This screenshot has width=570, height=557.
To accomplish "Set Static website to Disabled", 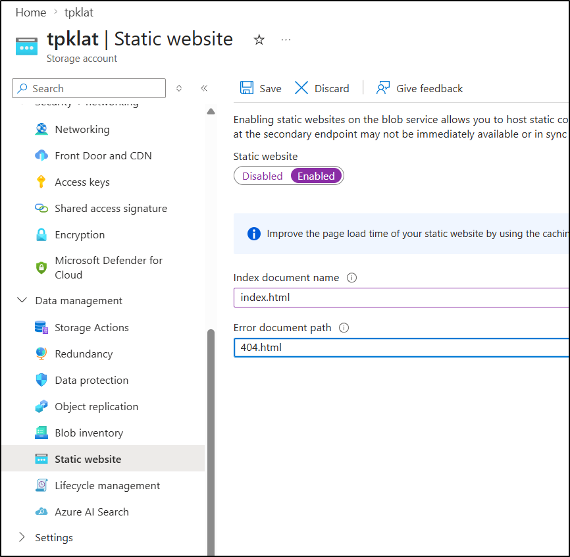I will click(x=262, y=176).
